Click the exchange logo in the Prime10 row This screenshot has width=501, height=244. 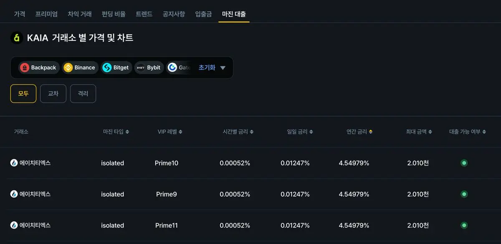coord(14,163)
